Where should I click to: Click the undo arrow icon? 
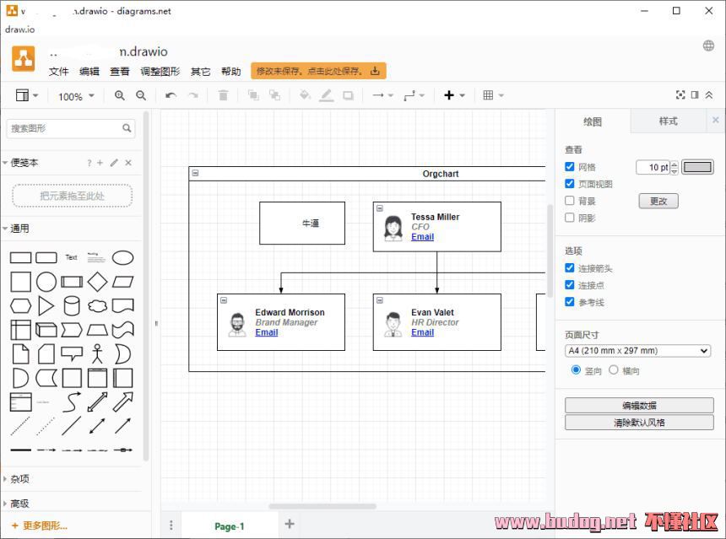coord(171,96)
